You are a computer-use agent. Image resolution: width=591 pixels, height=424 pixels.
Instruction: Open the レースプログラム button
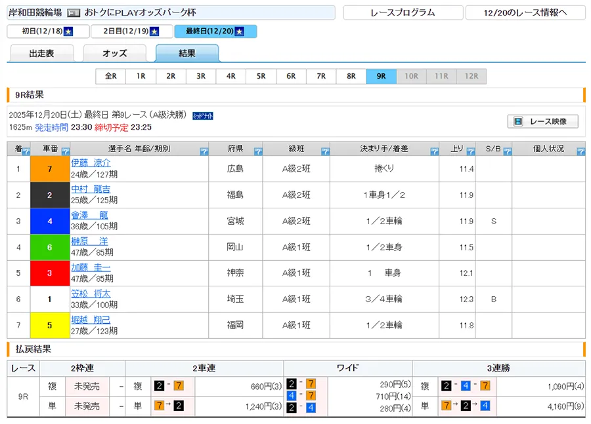(402, 12)
